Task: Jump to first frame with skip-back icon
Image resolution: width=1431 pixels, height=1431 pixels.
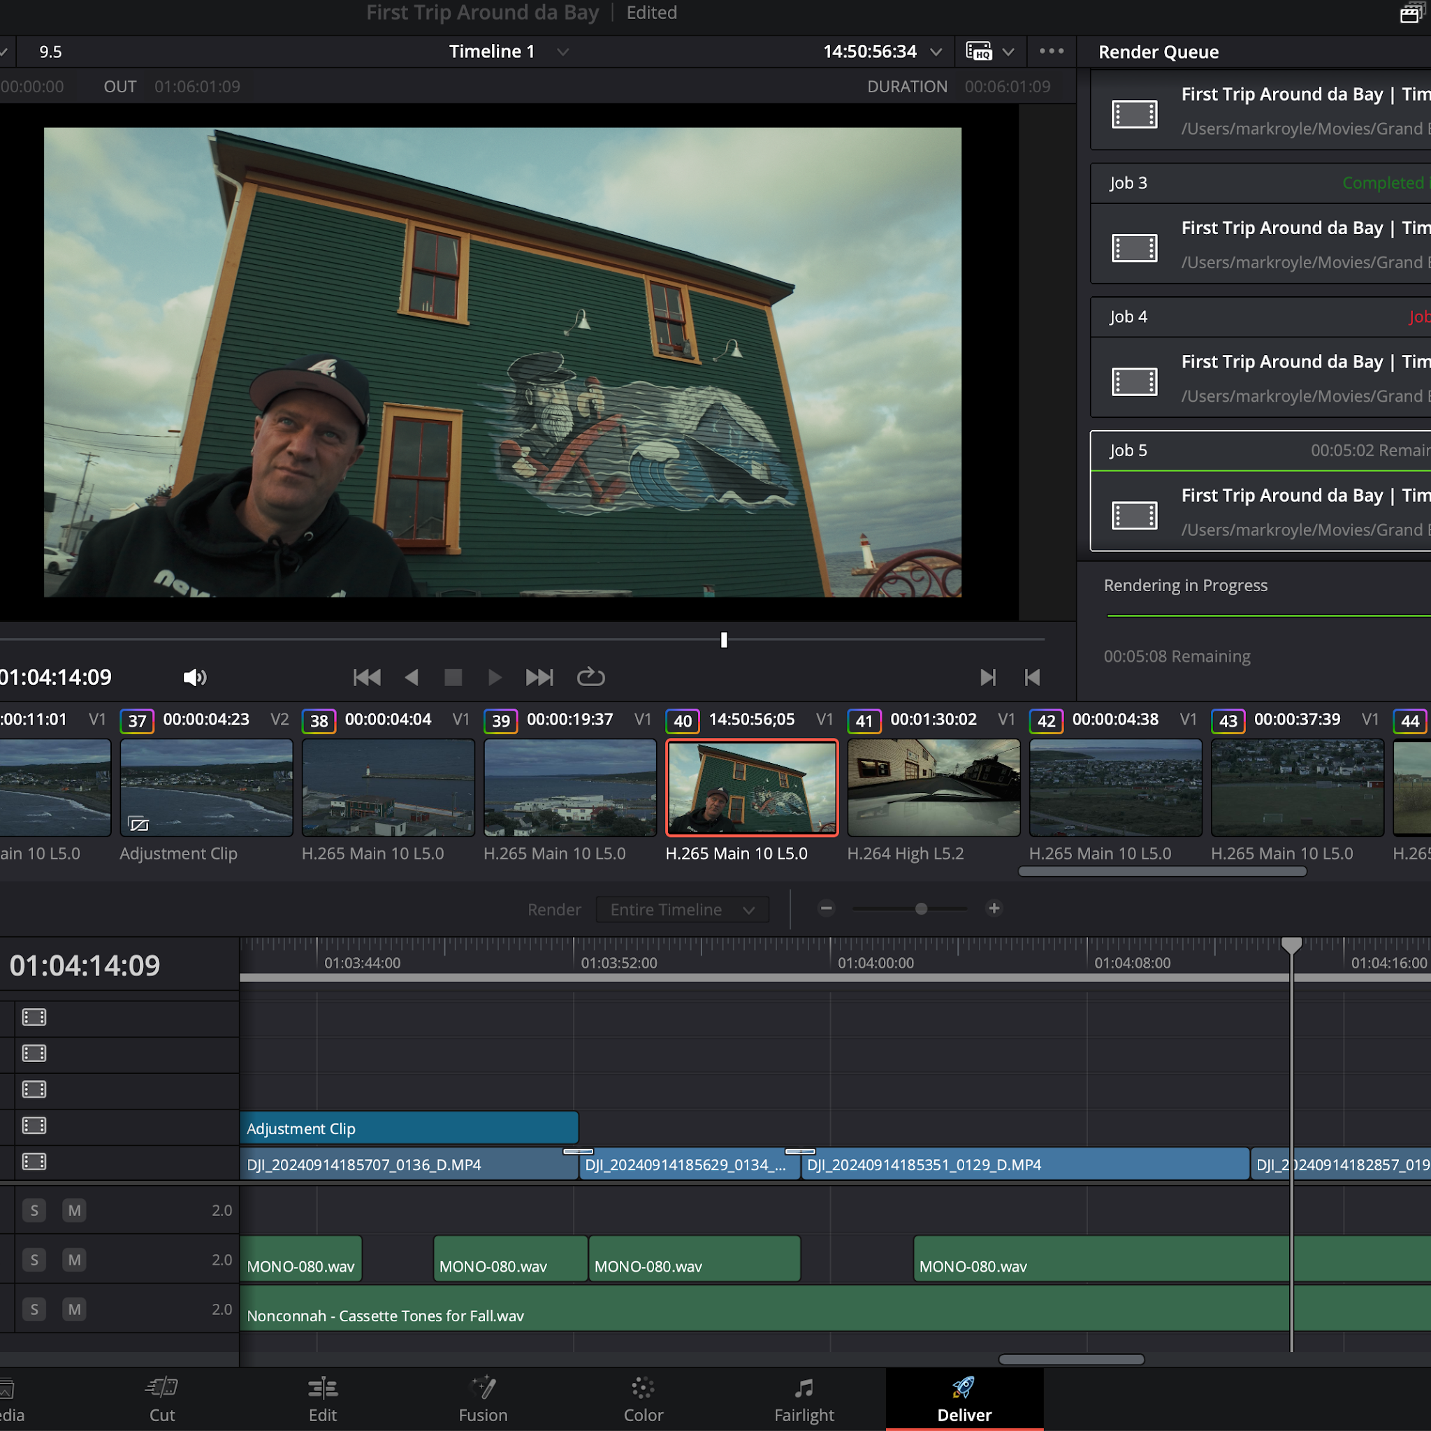Action: [x=367, y=677]
